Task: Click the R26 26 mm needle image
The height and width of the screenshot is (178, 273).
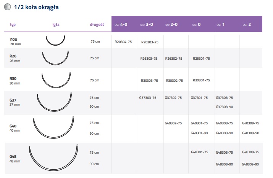Action: 56,58
